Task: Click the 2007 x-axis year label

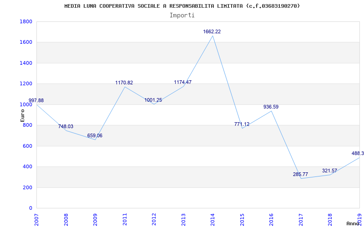Action: [37, 219]
